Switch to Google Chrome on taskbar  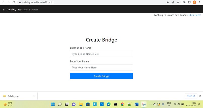[123, 104]
